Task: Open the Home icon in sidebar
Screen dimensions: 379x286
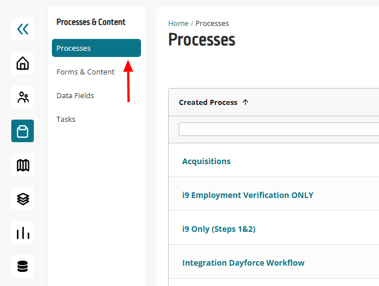Action: pos(23,63)
